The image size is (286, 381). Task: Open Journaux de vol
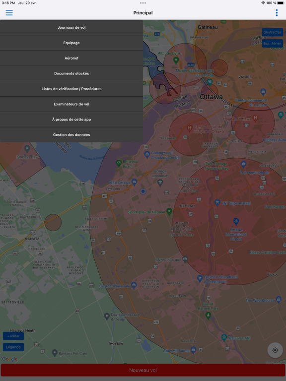(x=71, y=27)
